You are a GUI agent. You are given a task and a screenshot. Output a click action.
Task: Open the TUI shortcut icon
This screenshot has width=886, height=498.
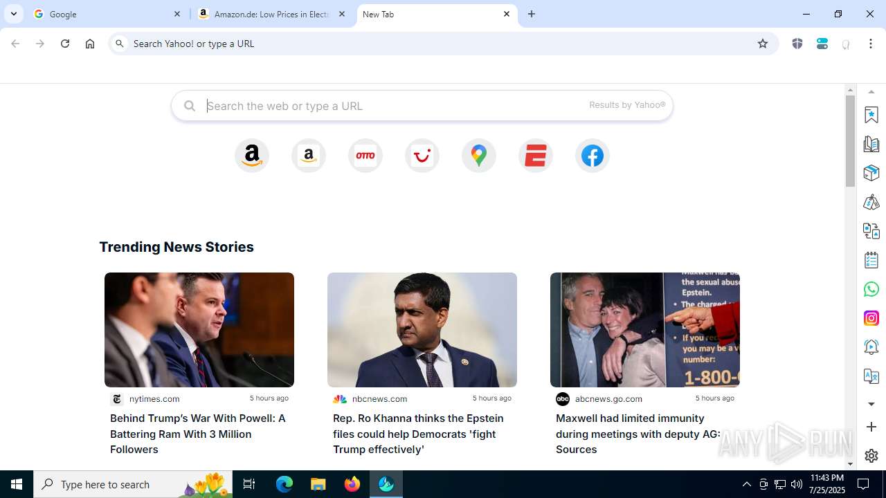(x=422, y=156)
